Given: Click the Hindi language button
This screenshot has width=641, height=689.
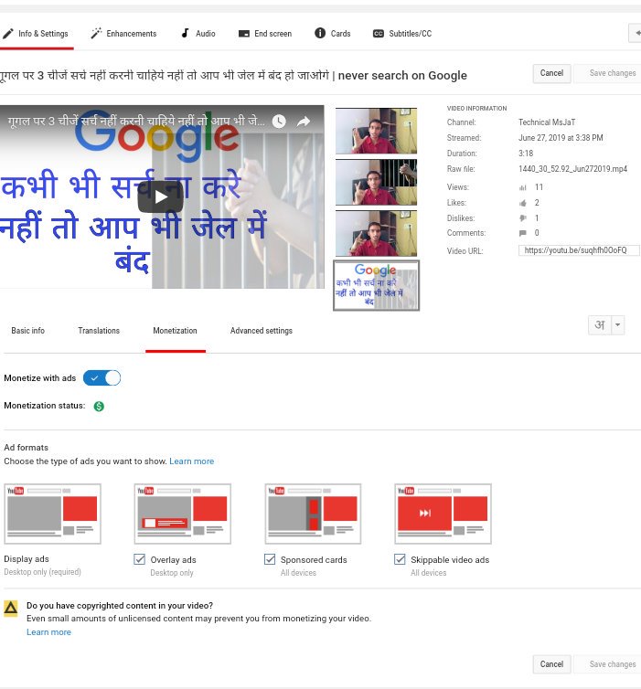Looking at the screenshot, I should pyautogui.click(x=600, y=325).
